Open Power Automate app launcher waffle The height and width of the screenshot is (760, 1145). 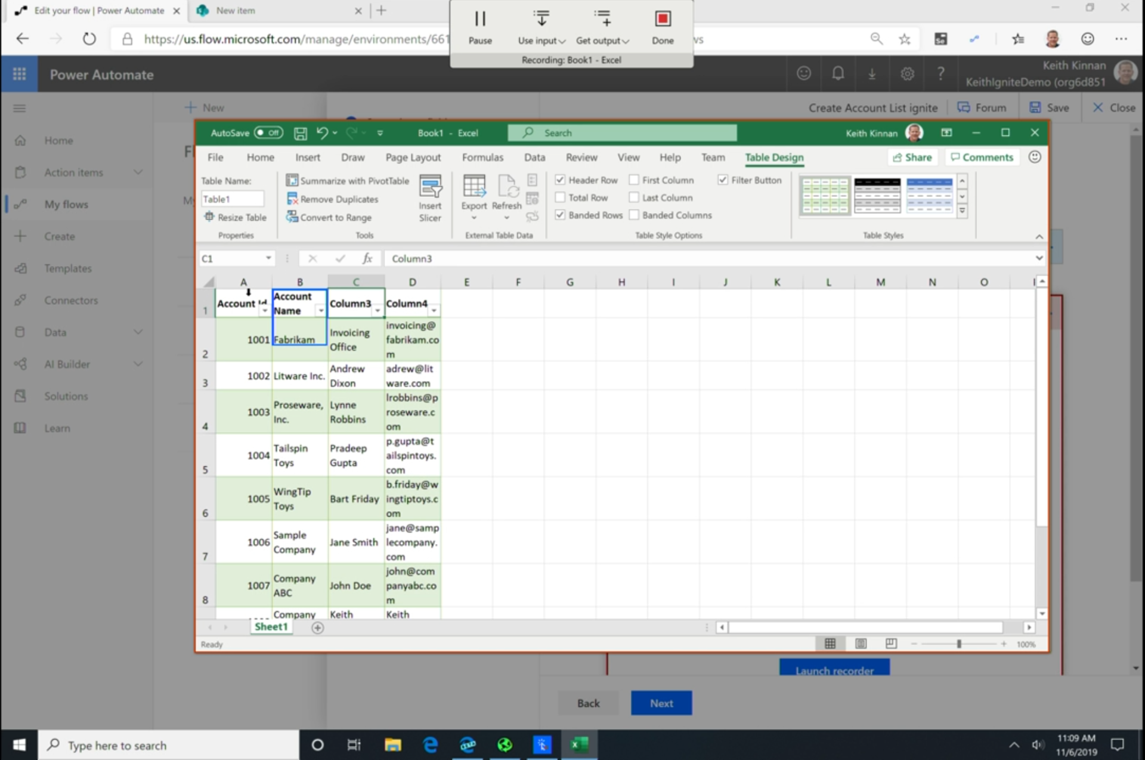tap(19, 74)
